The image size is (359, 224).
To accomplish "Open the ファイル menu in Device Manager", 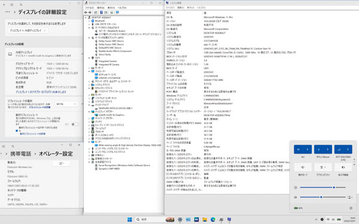I will pos(90,8).
